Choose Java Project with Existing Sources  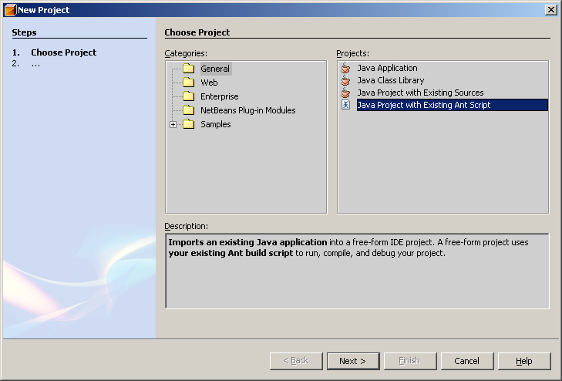[420, 93]
